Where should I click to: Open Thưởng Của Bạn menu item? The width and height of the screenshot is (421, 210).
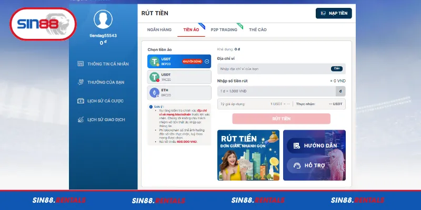coord(101,82)
